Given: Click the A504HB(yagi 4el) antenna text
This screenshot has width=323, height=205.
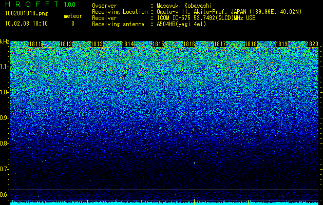Looking at the screenshot, I should [x=181, y=24].
